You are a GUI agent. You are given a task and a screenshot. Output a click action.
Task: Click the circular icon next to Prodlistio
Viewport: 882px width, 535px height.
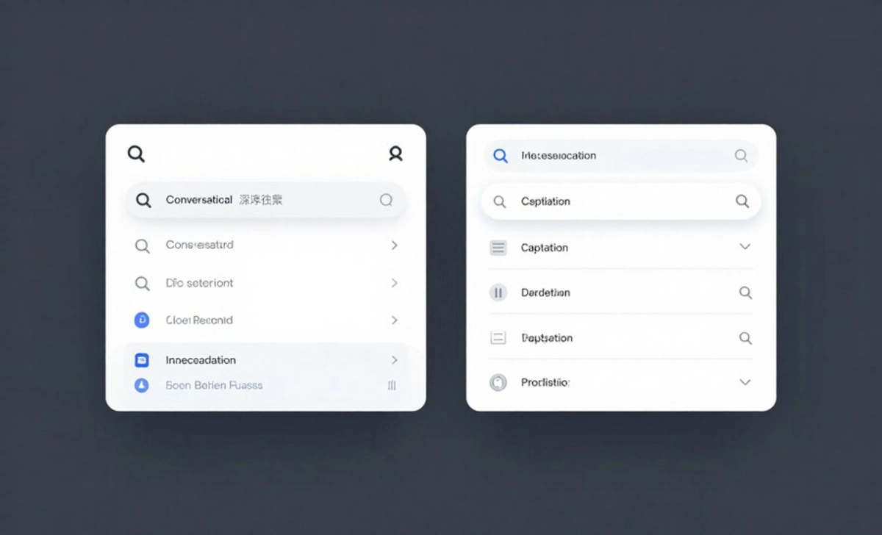click(498, 382)
